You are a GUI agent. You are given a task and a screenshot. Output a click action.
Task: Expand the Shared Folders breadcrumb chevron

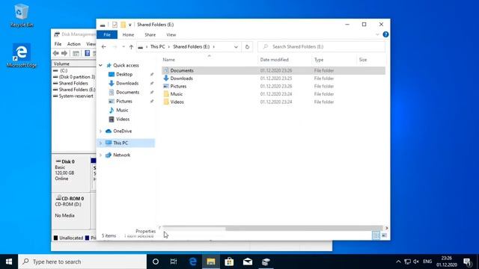click(x=214, y=46)
